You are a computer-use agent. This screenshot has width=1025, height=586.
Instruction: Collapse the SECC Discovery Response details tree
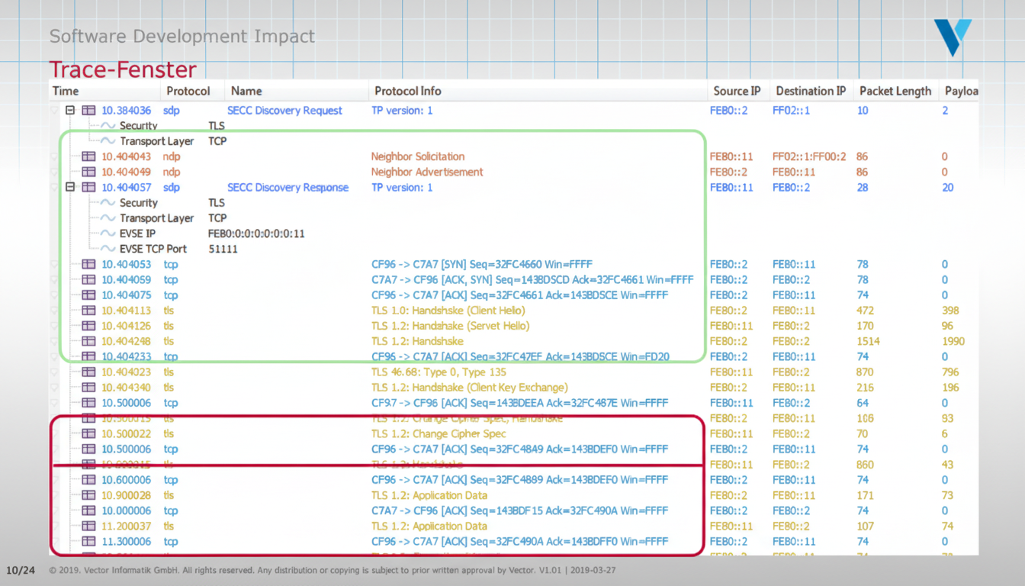pyautogui.click(x=69, y=187)
